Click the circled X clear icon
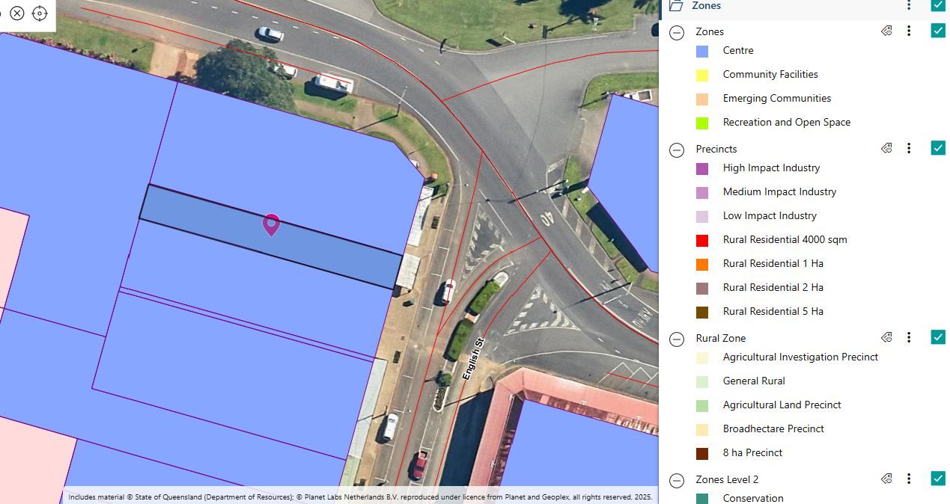950x504 pixels. (17, 13)
